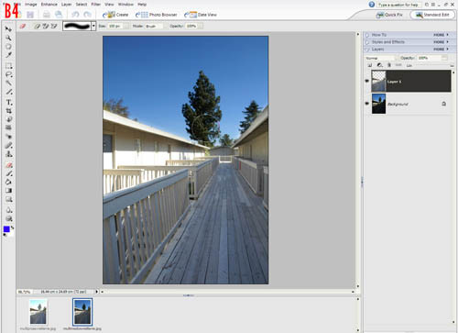
Task: Select the Crop tool
Action: pyautogui.click(x=8, y=111)
